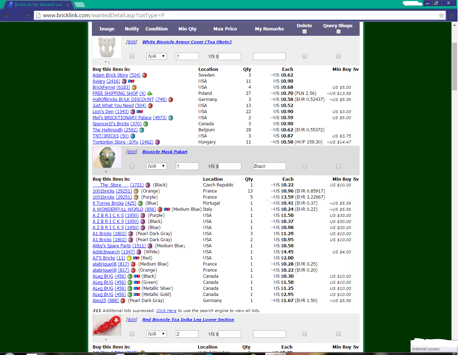Click the blue store icon beside TNT/3RICKS

coord(133,136)
